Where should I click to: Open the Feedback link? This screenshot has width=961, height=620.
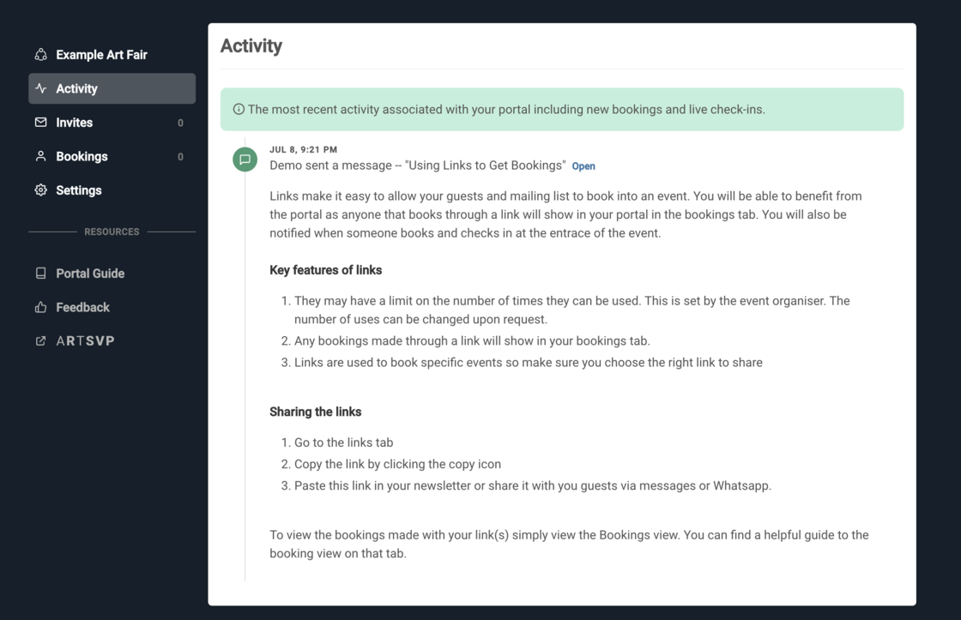[82, 307]
